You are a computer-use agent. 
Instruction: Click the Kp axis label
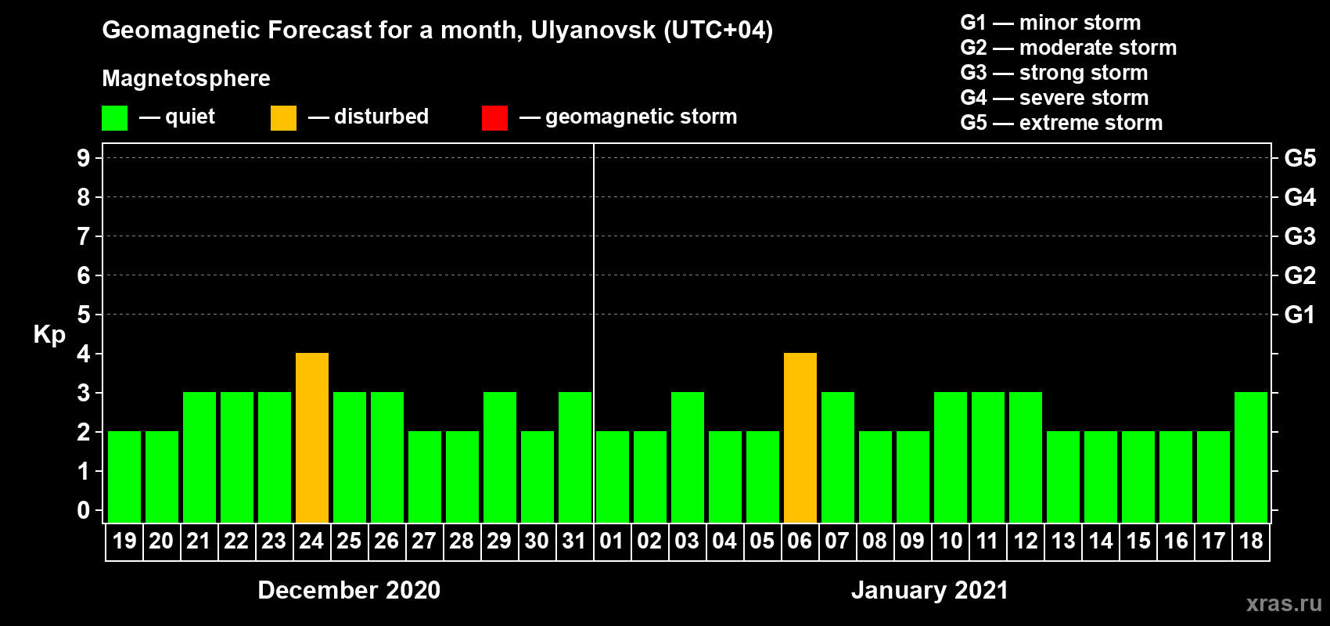(x=49, y=335)
